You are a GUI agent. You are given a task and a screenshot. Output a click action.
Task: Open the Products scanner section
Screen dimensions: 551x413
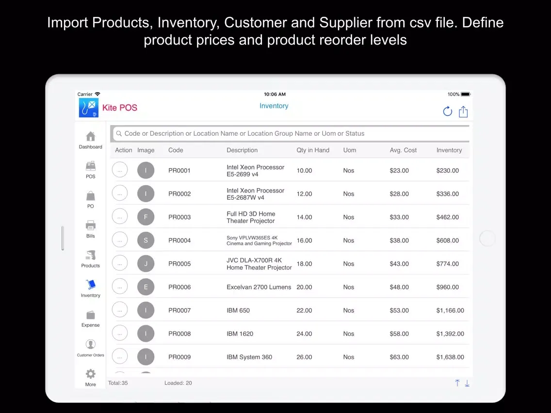(90, 259)
